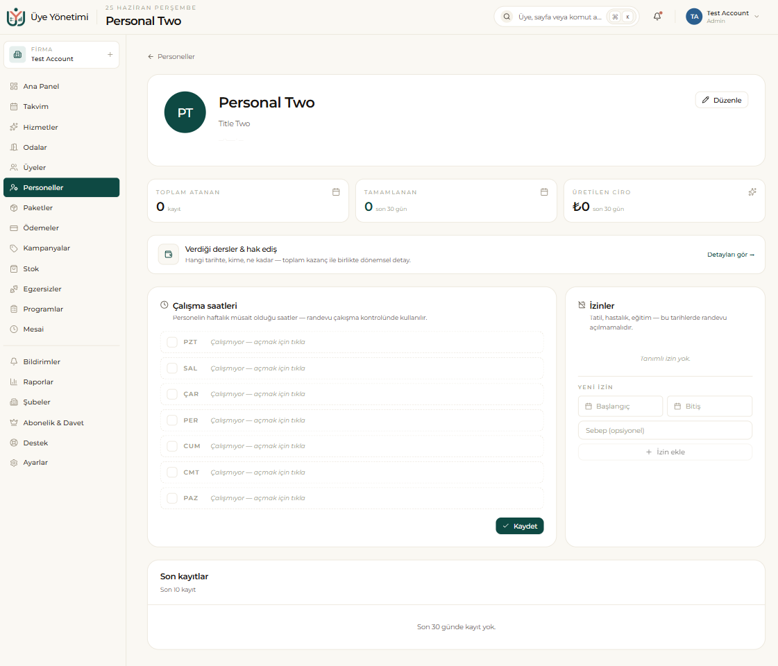The height and width of the screenshot is (666, 778).
Task: Click the sparkle icon on Üretilen Ciro card
Action: pos(752,192)
